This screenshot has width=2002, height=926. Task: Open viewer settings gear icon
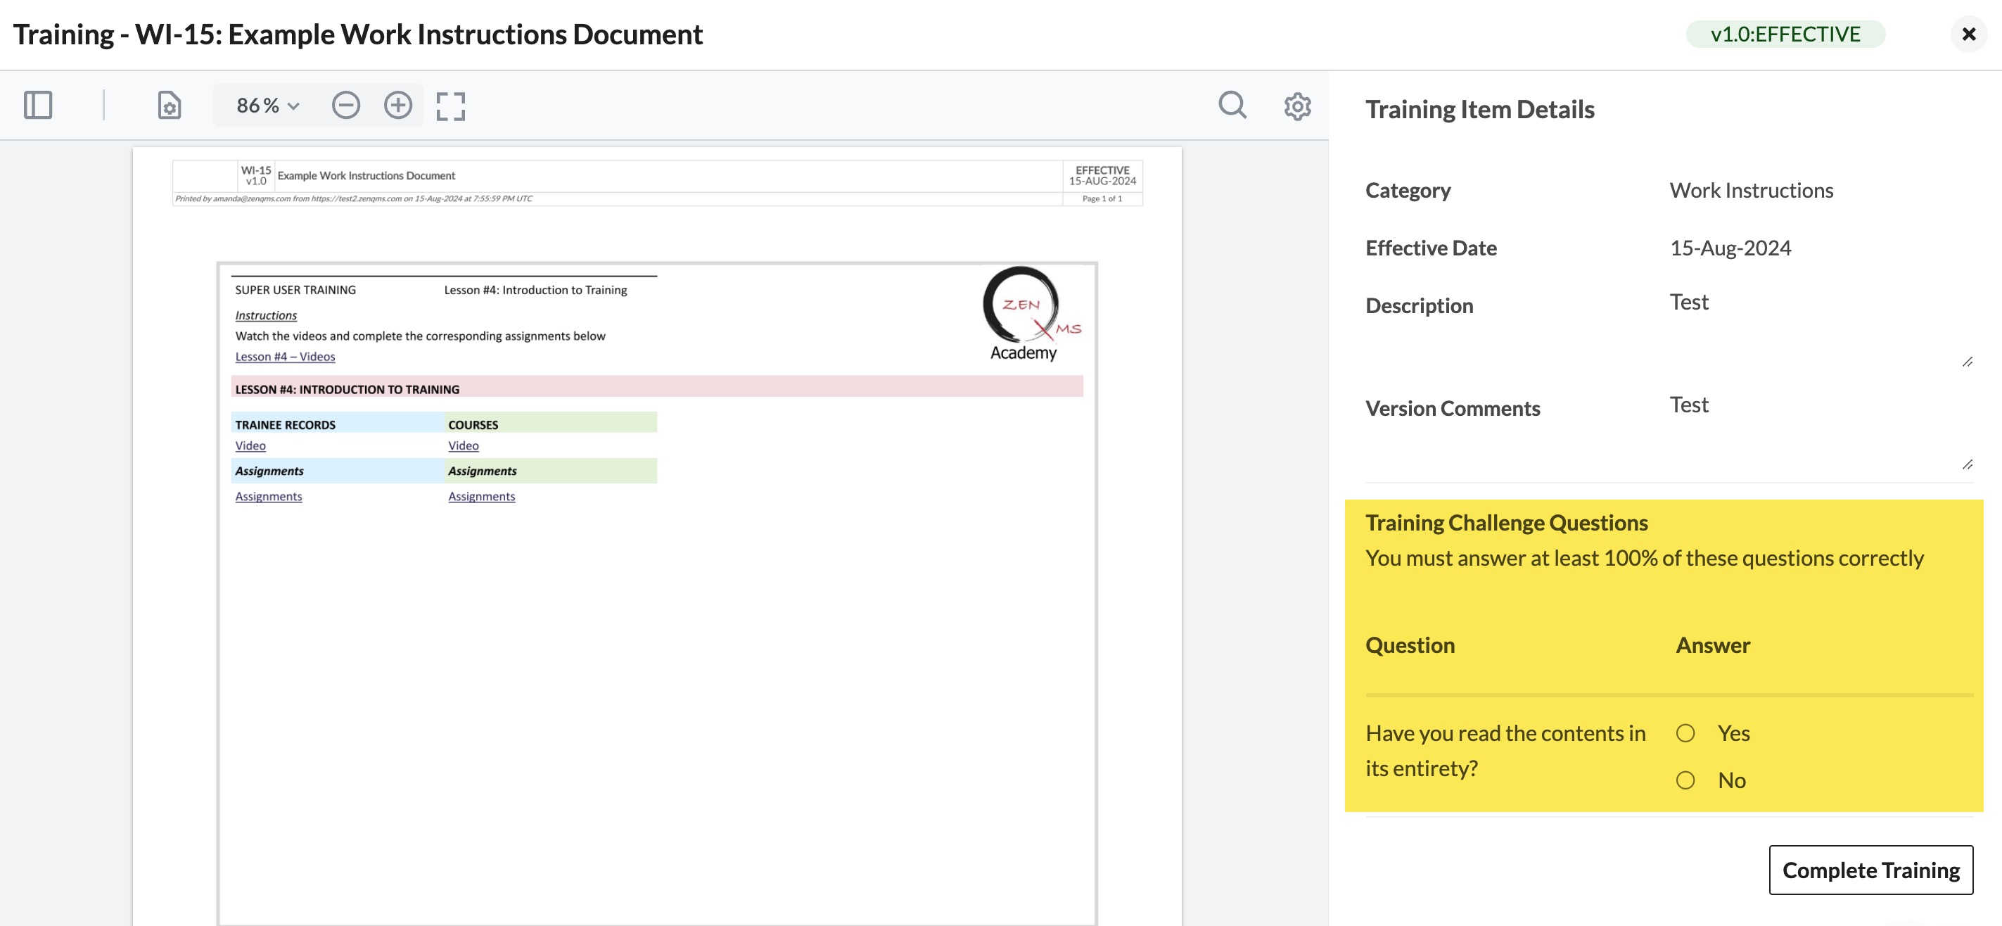click(1297, 106)
